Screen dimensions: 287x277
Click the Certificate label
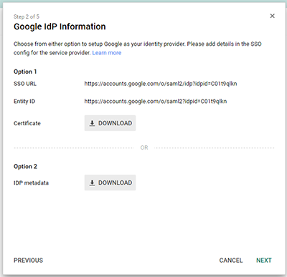[x=27, y=123]
